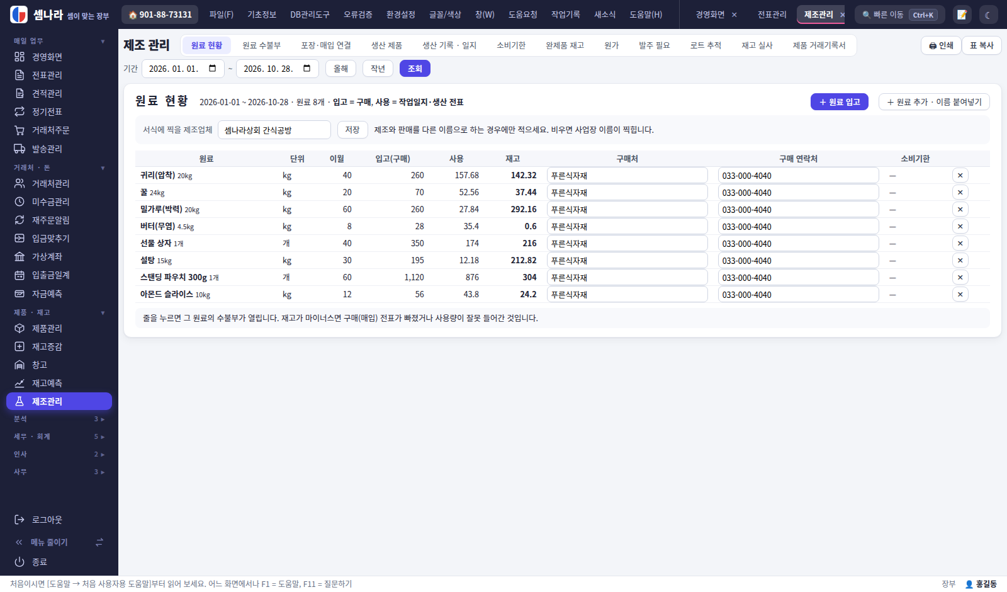Open 가상계좌 bank icon in sidebar
This screenshot has width=1007, height=592.
(20, 257)
